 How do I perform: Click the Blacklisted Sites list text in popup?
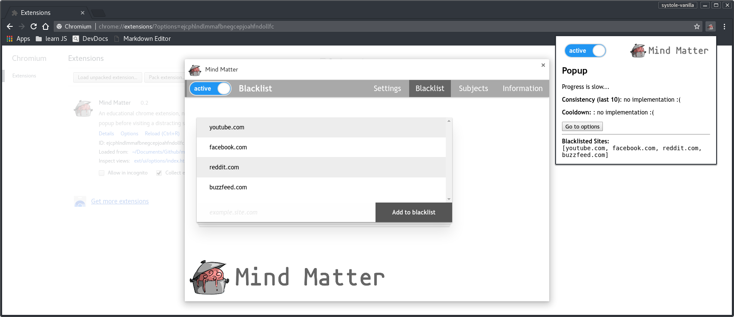(632, 151)
